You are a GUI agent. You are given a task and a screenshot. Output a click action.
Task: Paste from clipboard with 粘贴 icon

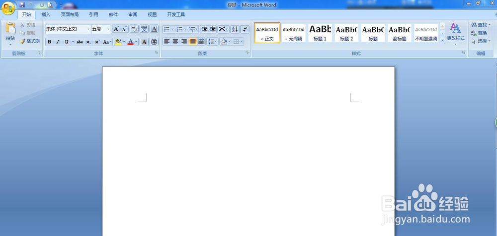click(10, 28)
